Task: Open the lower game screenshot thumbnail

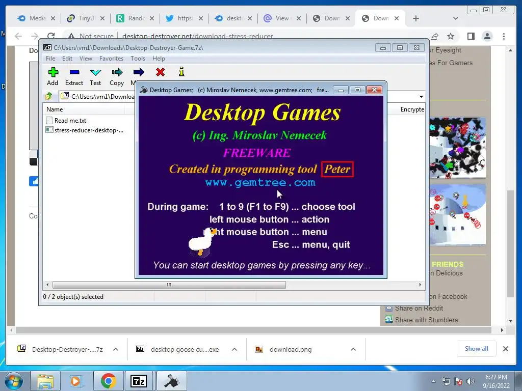Action: point(457,215)
